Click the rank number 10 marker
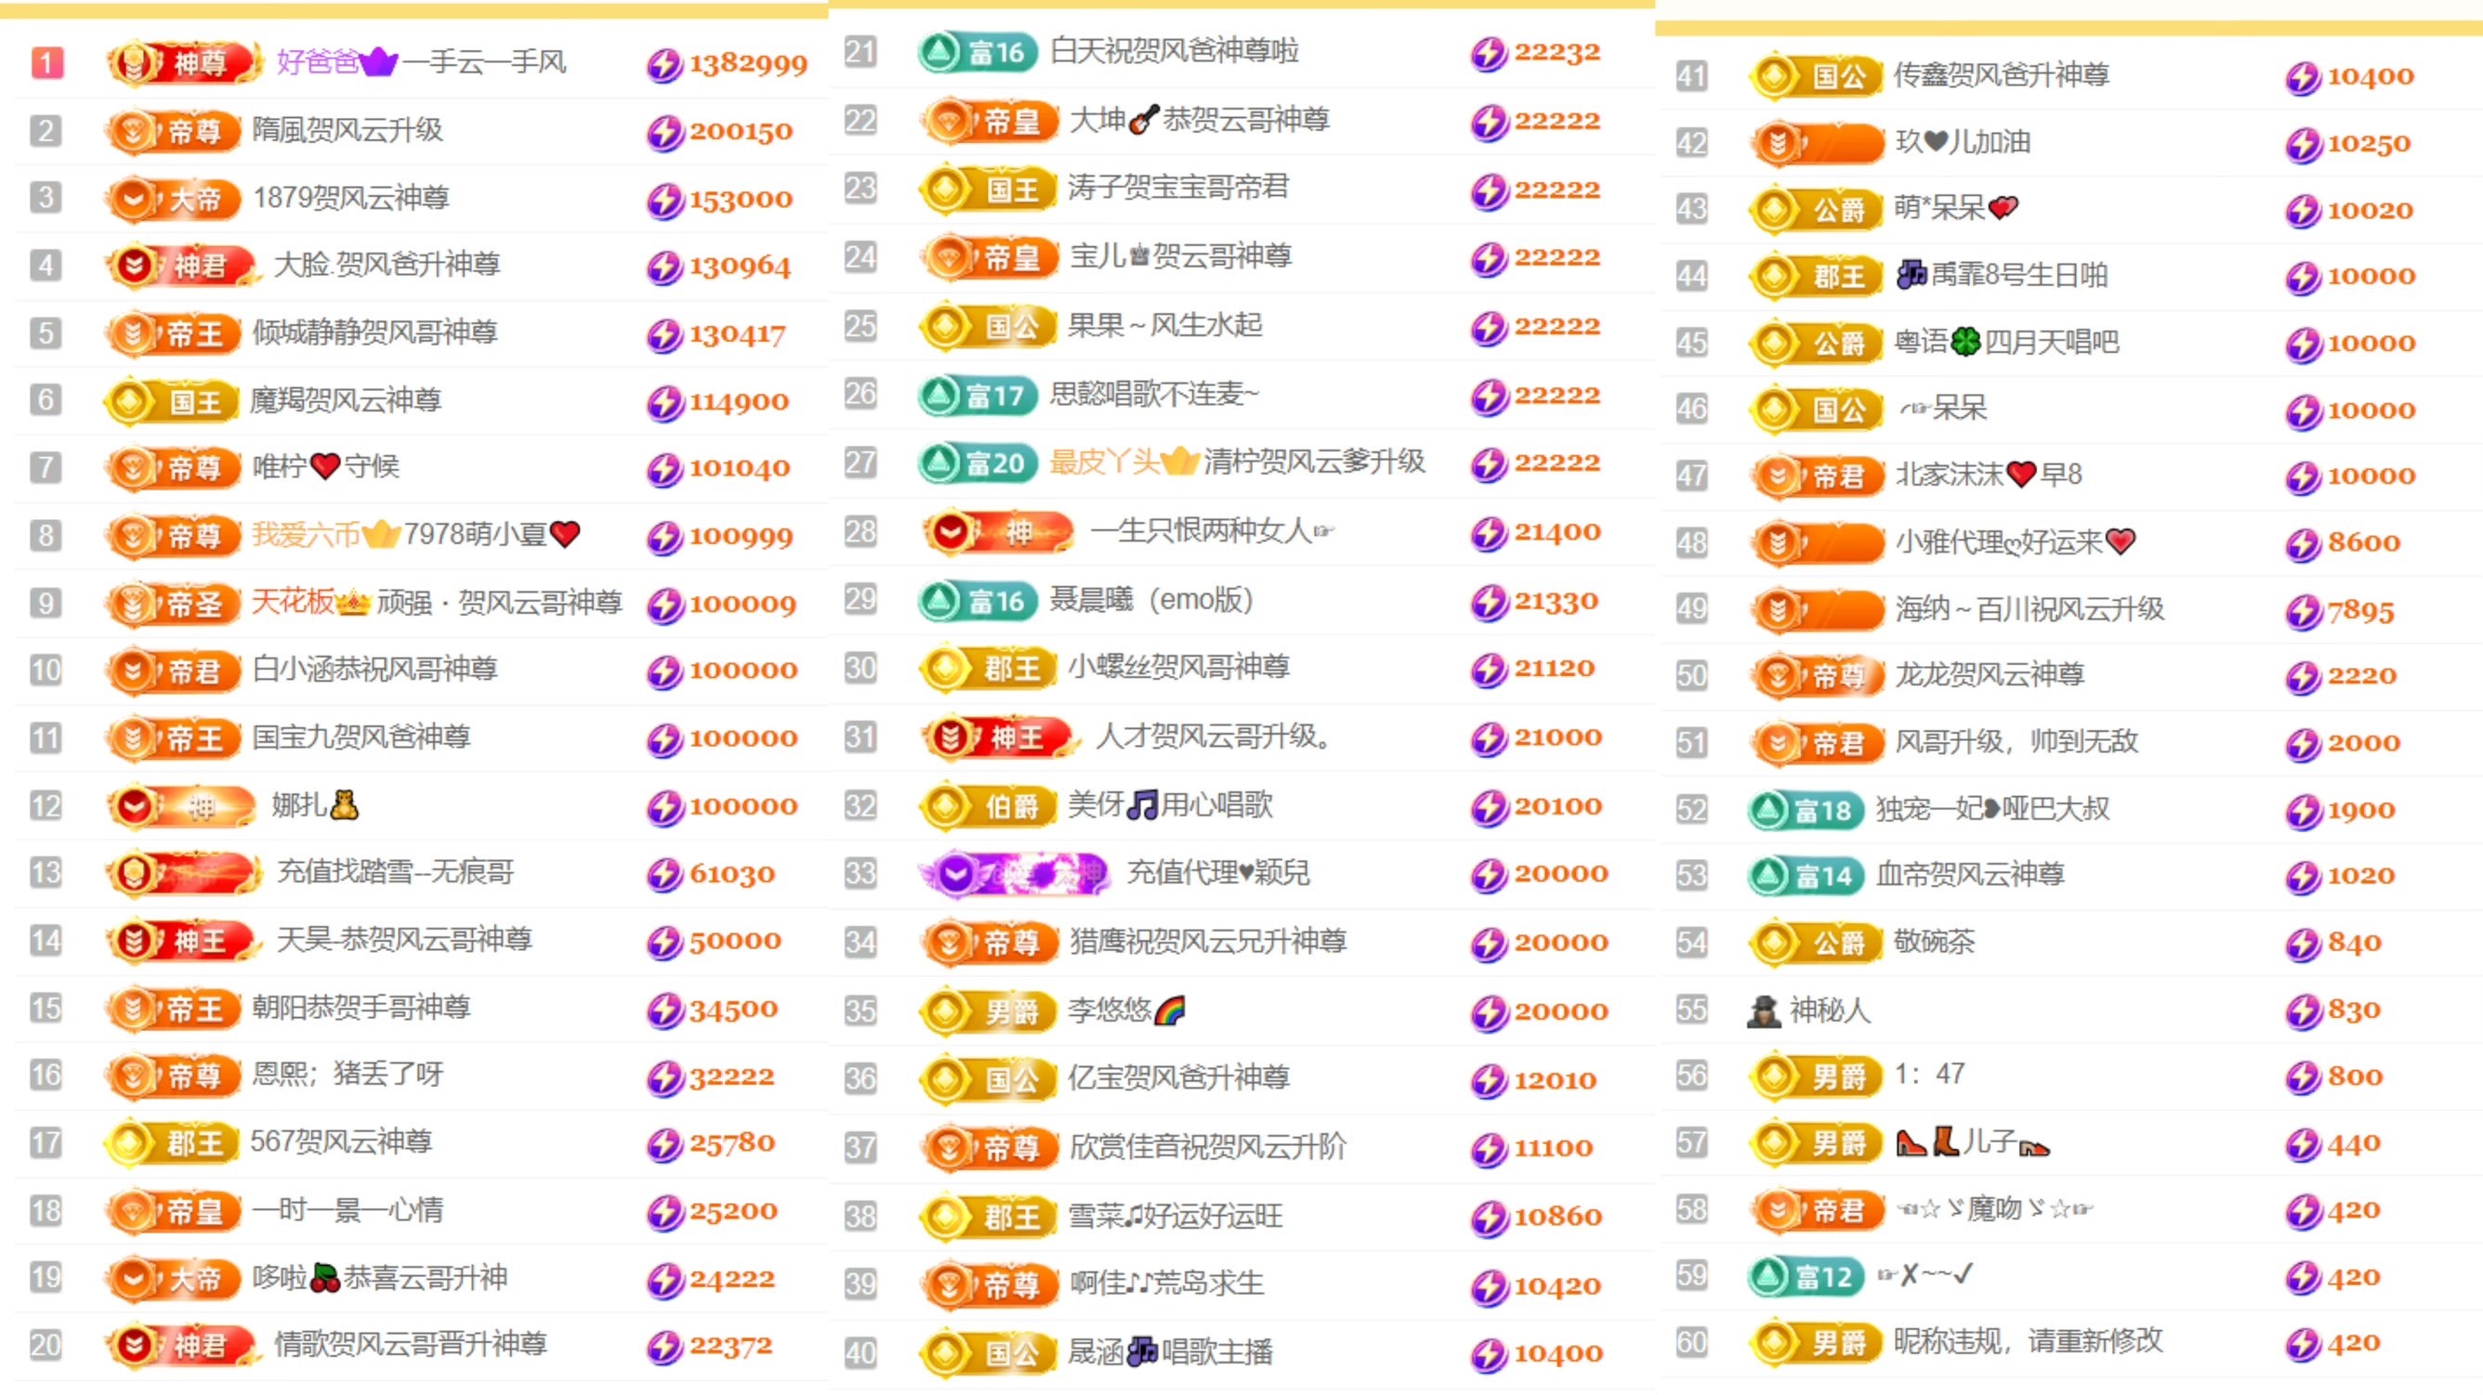Viewport: 2483px width, 1395px height. tap(46, 671)
